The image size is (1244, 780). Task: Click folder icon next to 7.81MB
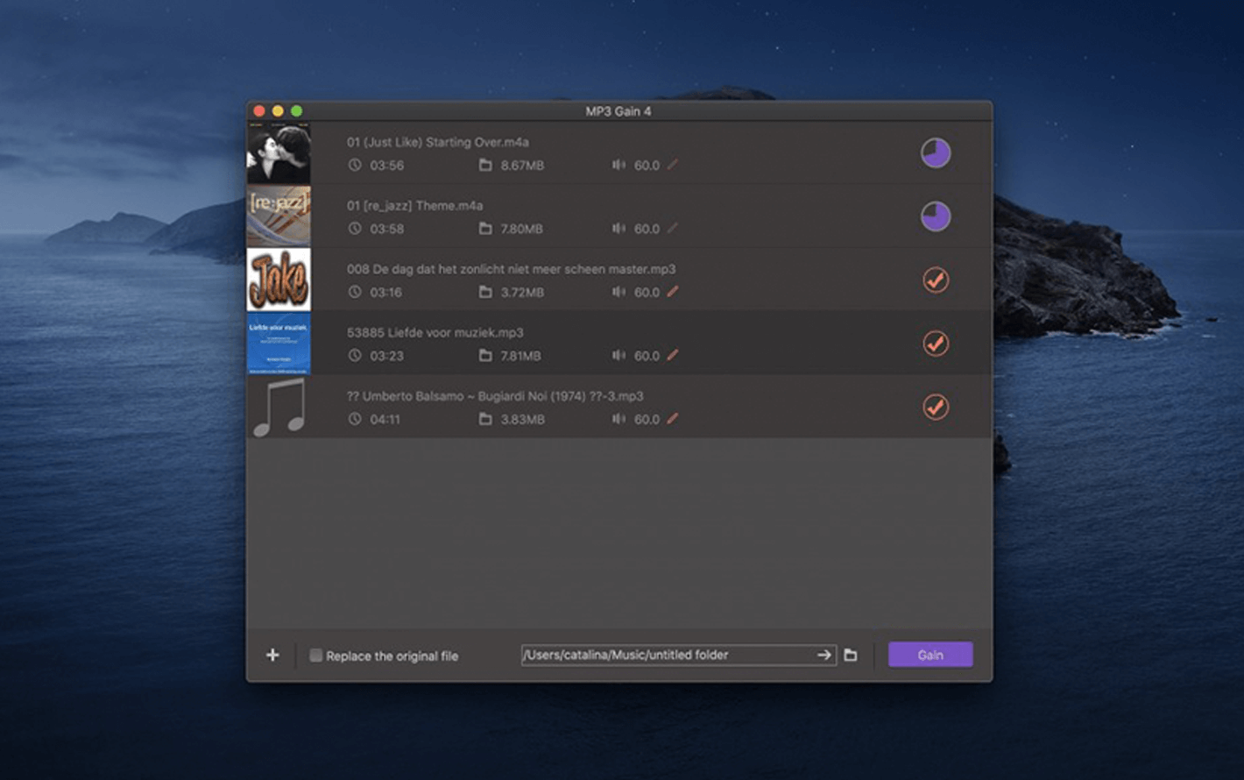coord(485,356)
